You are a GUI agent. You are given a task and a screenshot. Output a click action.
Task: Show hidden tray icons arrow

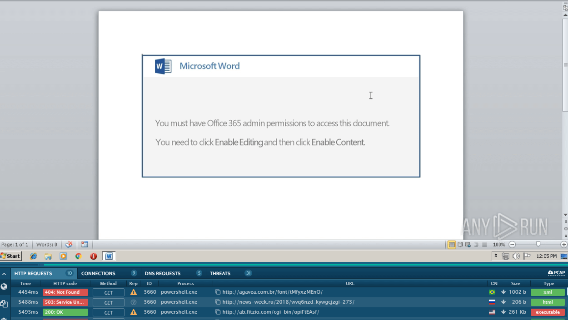(x=496, y=256)
